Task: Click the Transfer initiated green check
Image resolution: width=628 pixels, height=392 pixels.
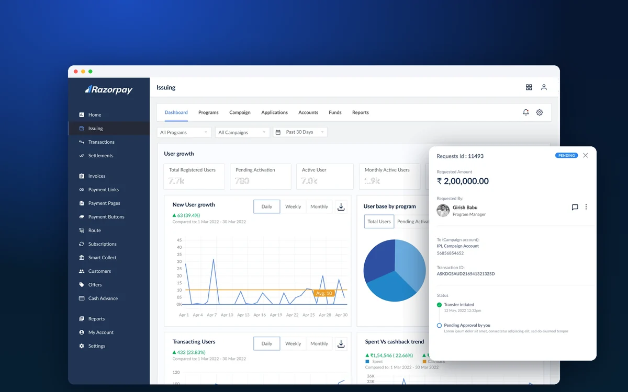Action: pos(439,305)
